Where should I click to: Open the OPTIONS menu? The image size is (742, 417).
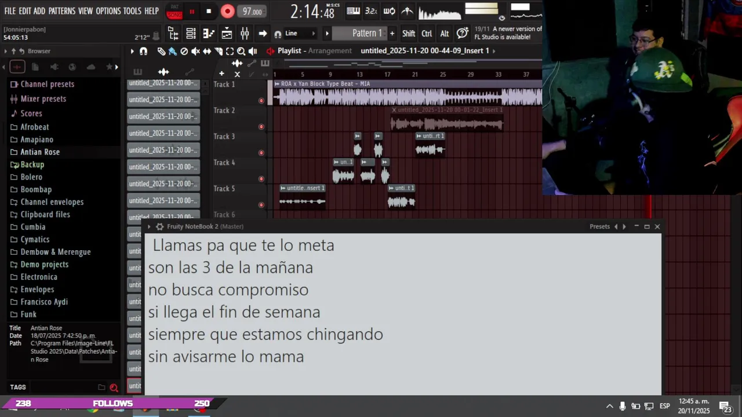pyautogui.click(x=108, y=11)
